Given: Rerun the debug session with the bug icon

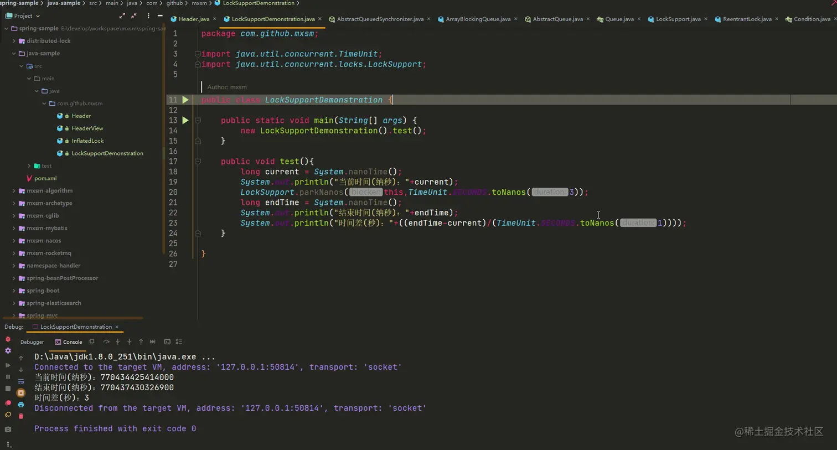Looking at the screenshot, I should pyautogui.click(x=8, y=339).
